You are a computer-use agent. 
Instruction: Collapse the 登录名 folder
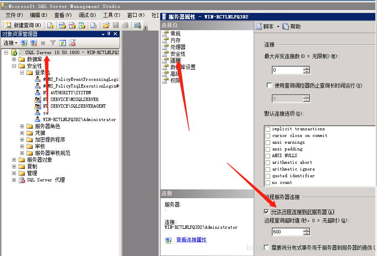coord(22,72)
